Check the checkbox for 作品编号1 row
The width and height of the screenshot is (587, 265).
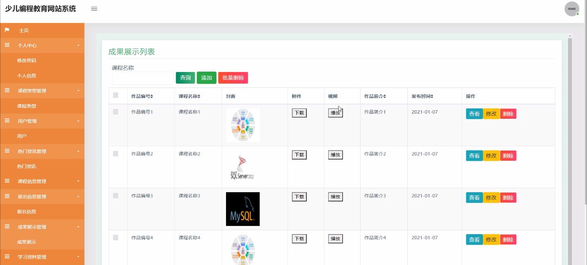(116, 111)
